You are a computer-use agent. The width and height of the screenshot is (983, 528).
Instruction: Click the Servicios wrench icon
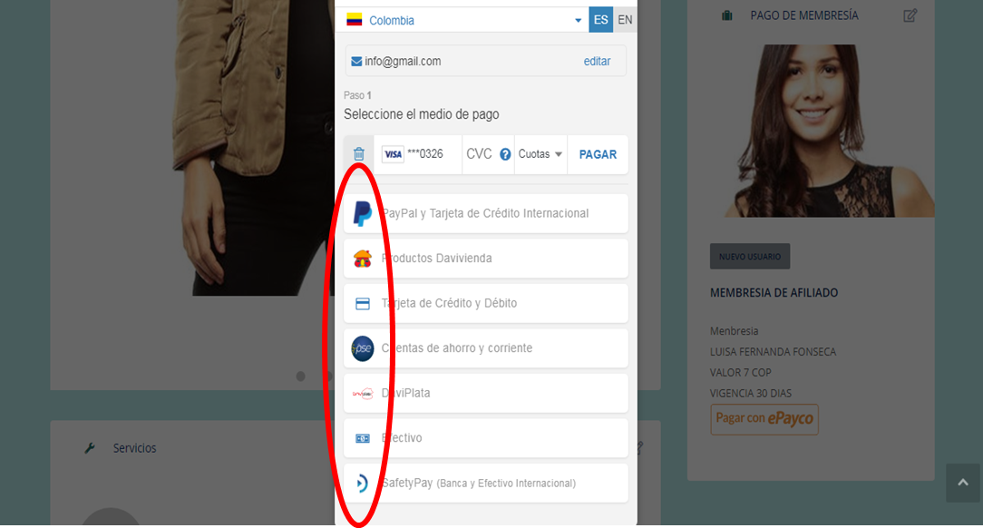[x=90, y=448]
